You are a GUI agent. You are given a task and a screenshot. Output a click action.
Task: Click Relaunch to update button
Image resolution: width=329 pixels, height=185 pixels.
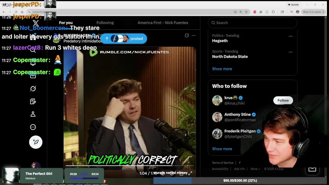pos(313,12)
